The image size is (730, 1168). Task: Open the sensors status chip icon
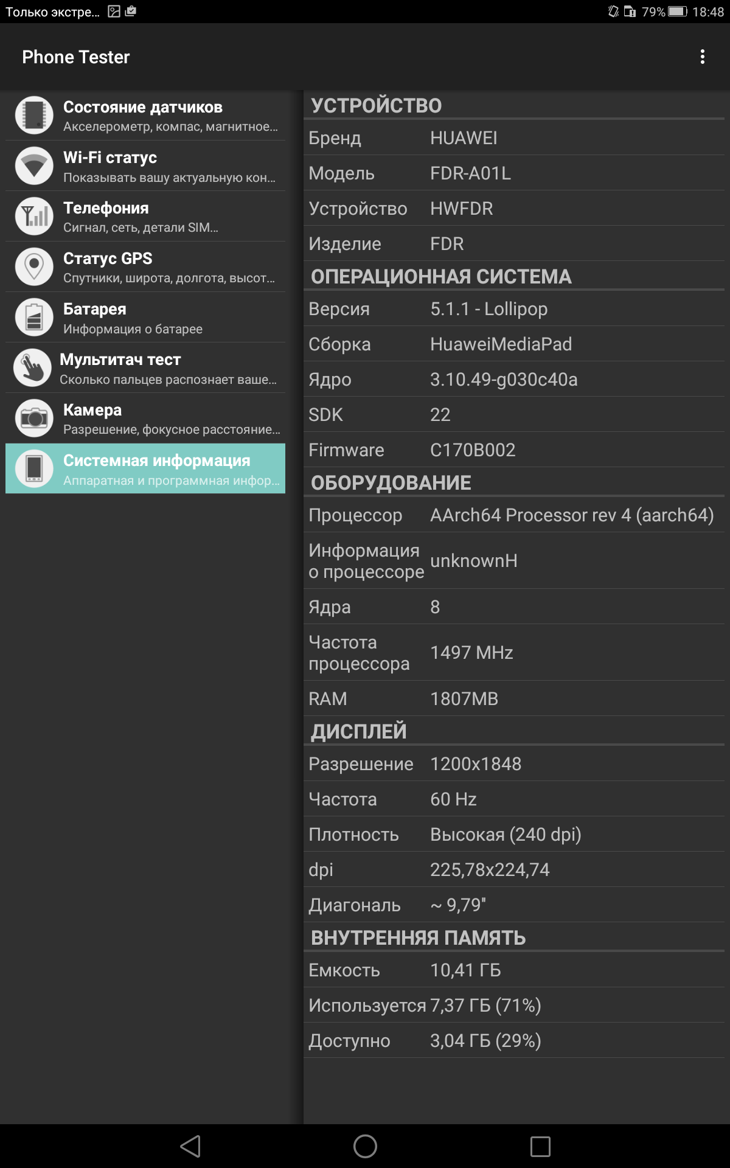(x=34, y=115)
